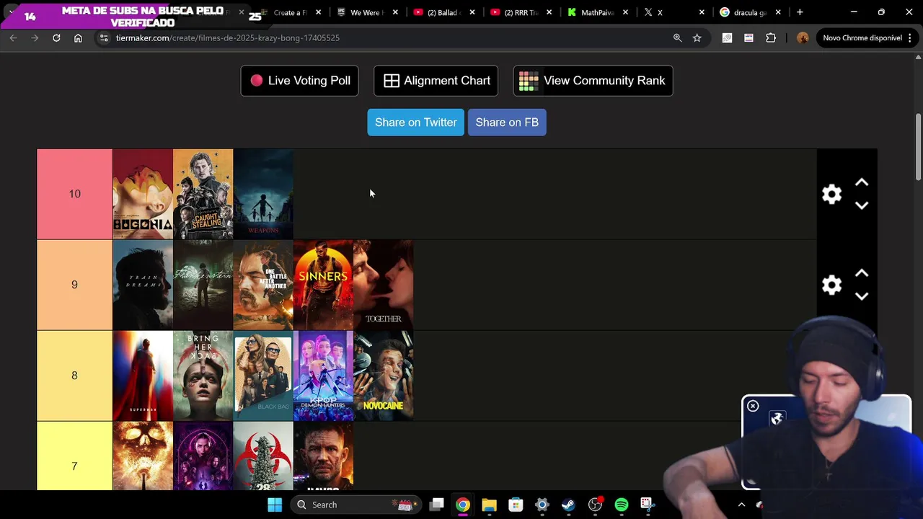Image resolution: width=923 pixels, height=519 pixels.
Task: Select the Train Dreams poster
Action: click(143, 285)
